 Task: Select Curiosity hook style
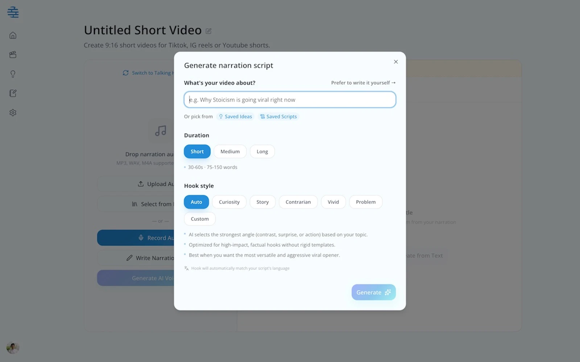coord(229,202)
